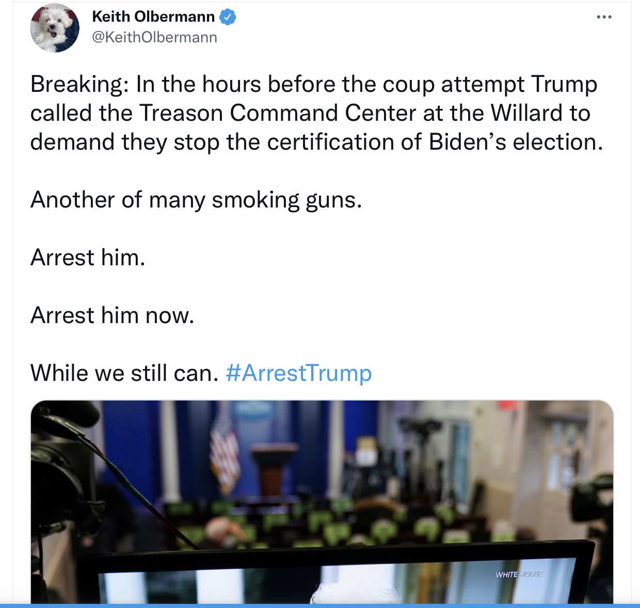
Task: Click the Keith Olbermann display name
Action: (x=153, y=17)
